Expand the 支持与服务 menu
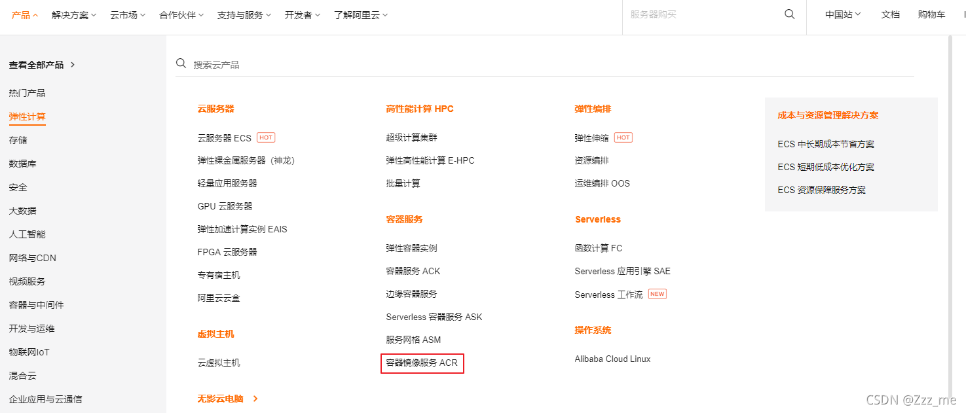Screen dimensions: 966x413 (244, 15)
